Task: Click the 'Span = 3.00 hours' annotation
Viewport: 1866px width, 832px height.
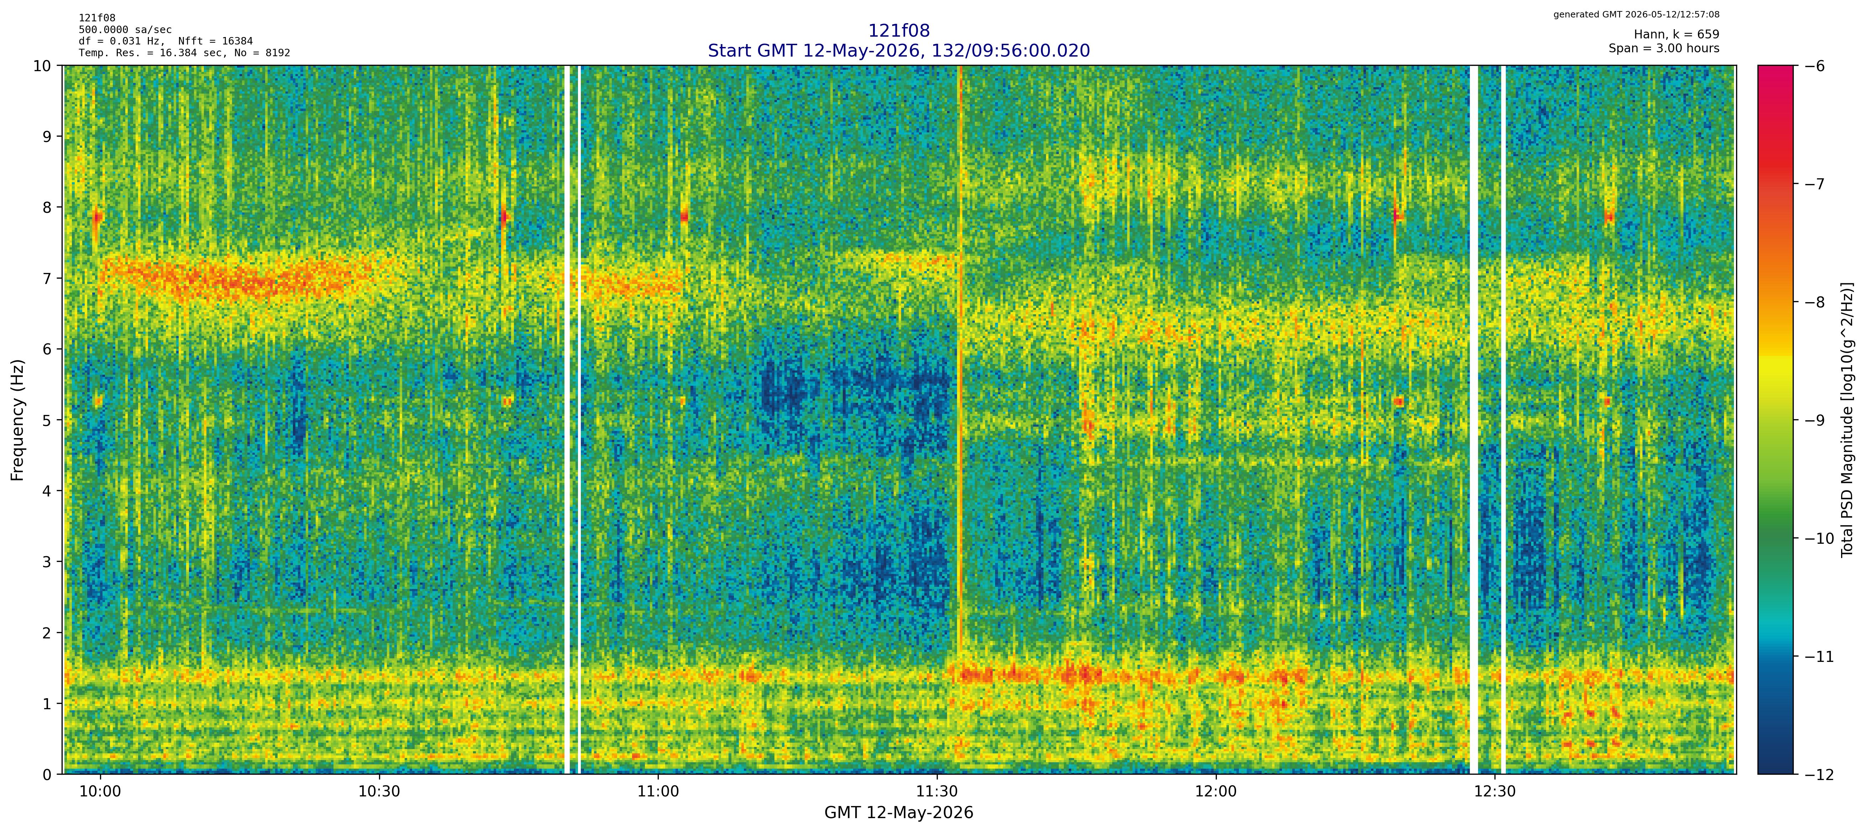Action: [x=1664, y=48]
